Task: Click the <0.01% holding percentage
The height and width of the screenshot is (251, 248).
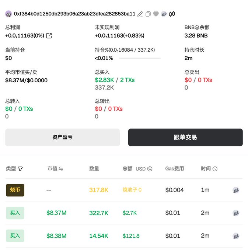Action: tap(104, 58)
